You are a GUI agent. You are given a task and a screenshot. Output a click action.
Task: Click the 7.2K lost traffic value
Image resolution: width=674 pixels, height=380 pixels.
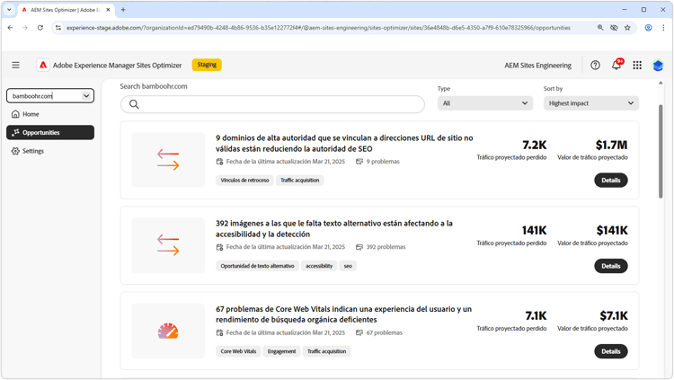pyautogui.click(x=535, y=145)
